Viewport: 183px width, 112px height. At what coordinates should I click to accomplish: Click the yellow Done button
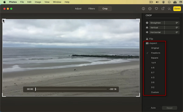[177, 9]
